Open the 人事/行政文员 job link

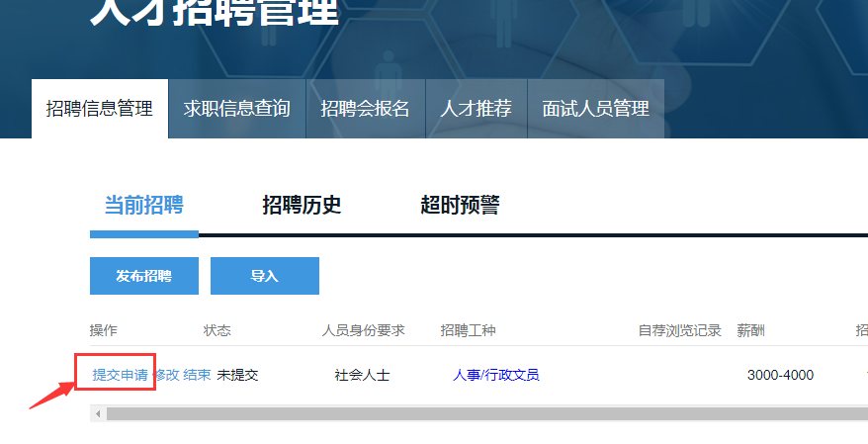pyautogui.click(x=495, y=375)
